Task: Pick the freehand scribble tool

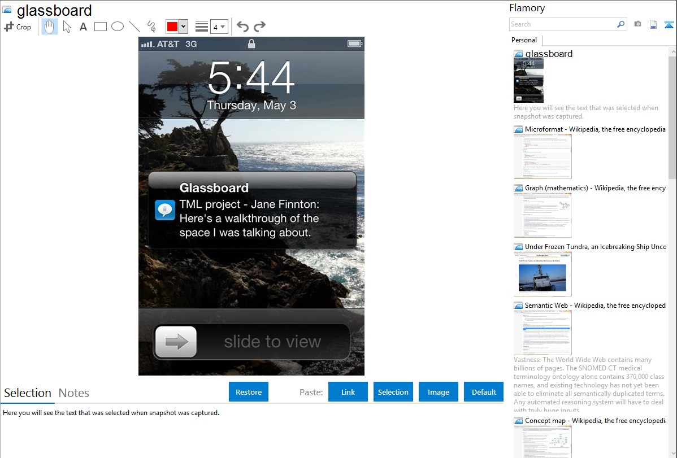Action: (151, 27)
